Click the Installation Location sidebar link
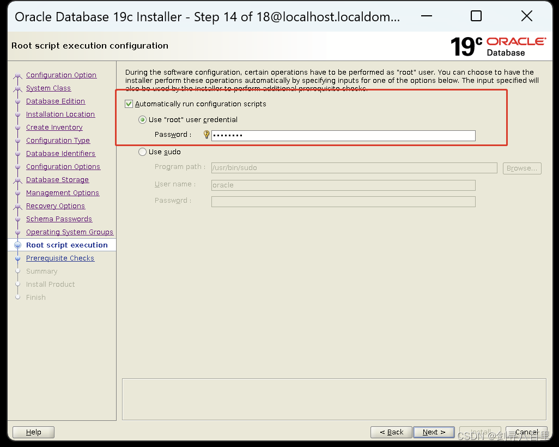 (x=60, y=114)
